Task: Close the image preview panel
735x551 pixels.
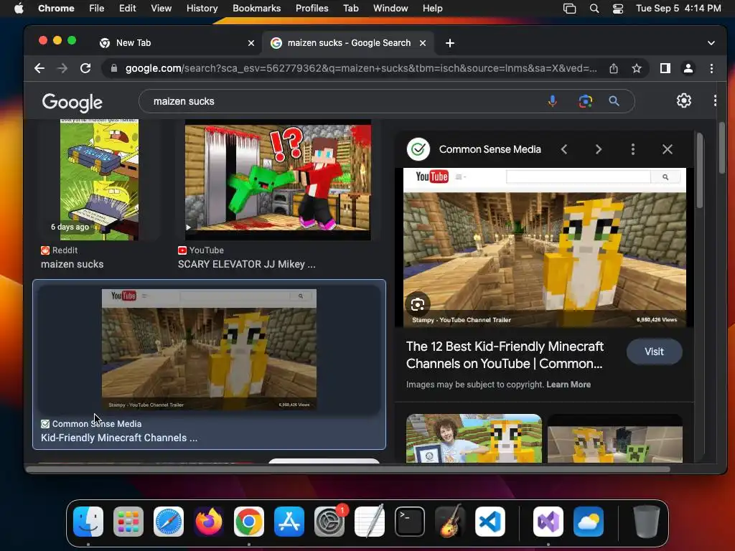Action: 668,149
